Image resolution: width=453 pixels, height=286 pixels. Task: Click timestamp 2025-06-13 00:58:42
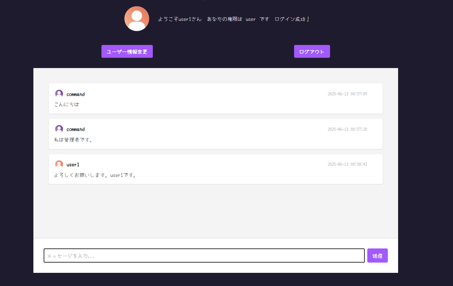(347, 164)
